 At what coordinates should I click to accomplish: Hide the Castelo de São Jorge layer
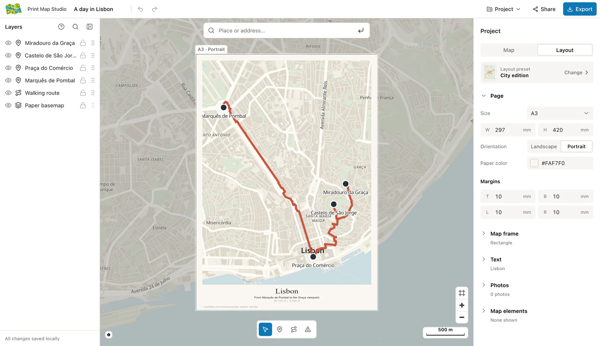click(x=8, y=55)
